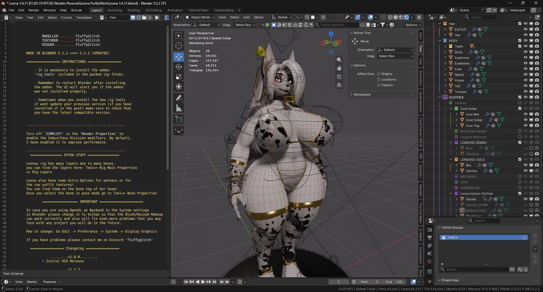Select the Panties object in outliner

[471, 171]
